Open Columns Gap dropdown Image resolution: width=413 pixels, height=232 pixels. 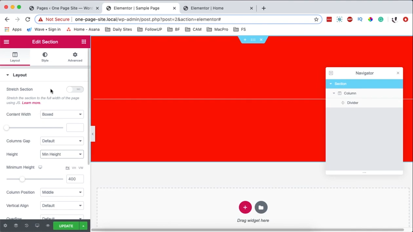pos(62,141)
